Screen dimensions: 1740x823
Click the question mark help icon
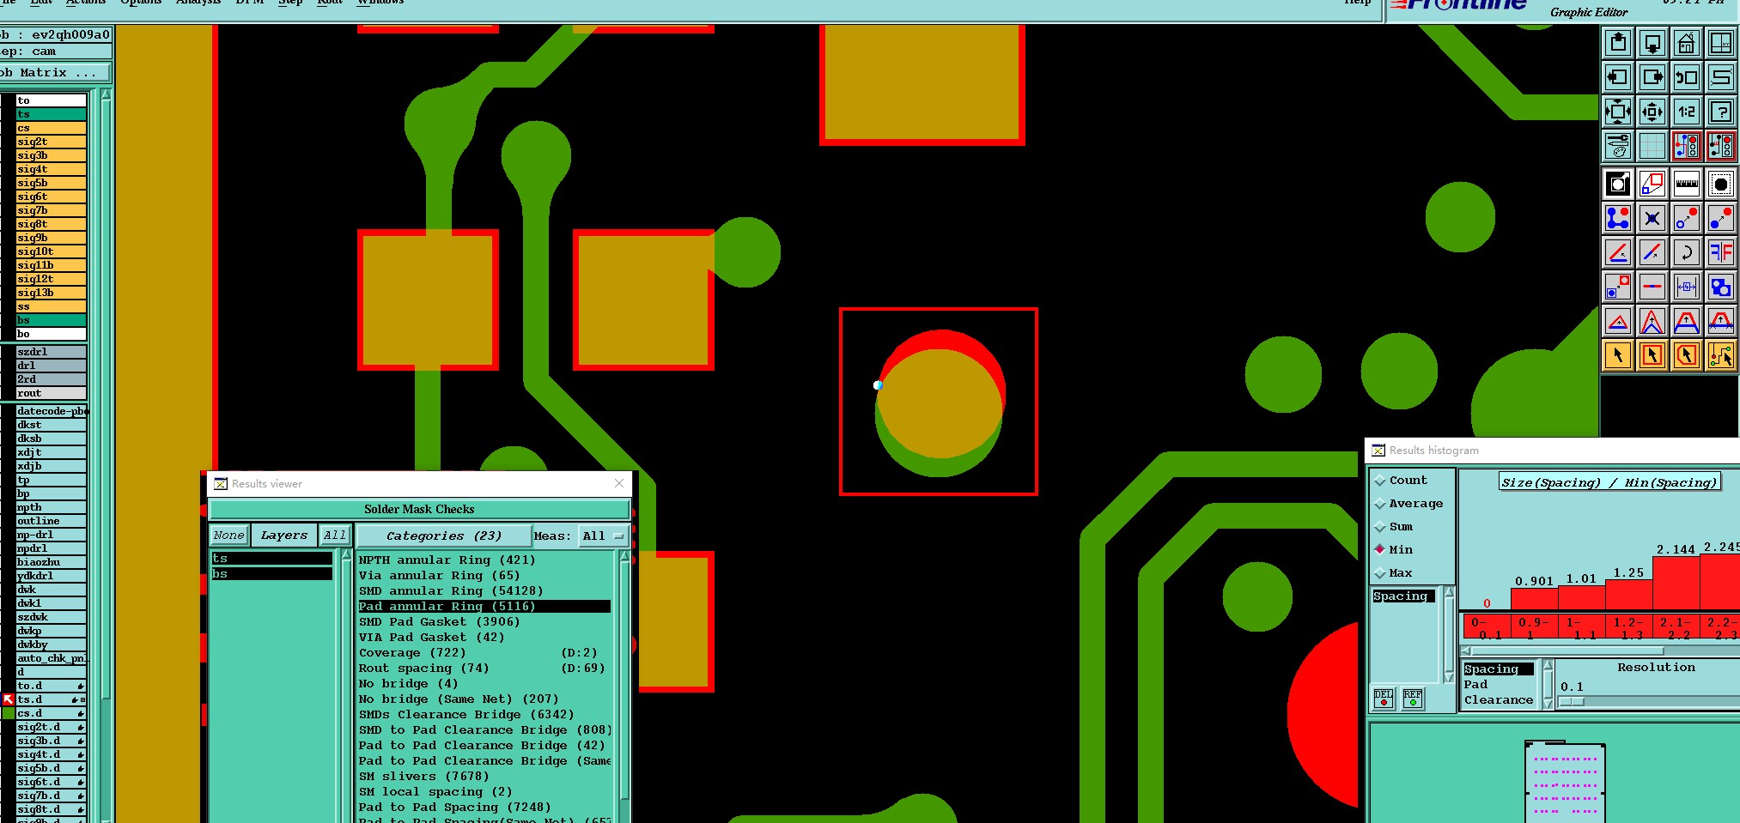1720,112
